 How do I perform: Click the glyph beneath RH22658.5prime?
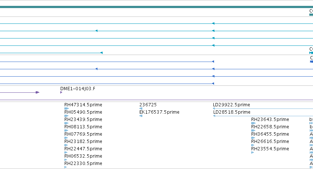pyautogui.click(x=253, y=131)
